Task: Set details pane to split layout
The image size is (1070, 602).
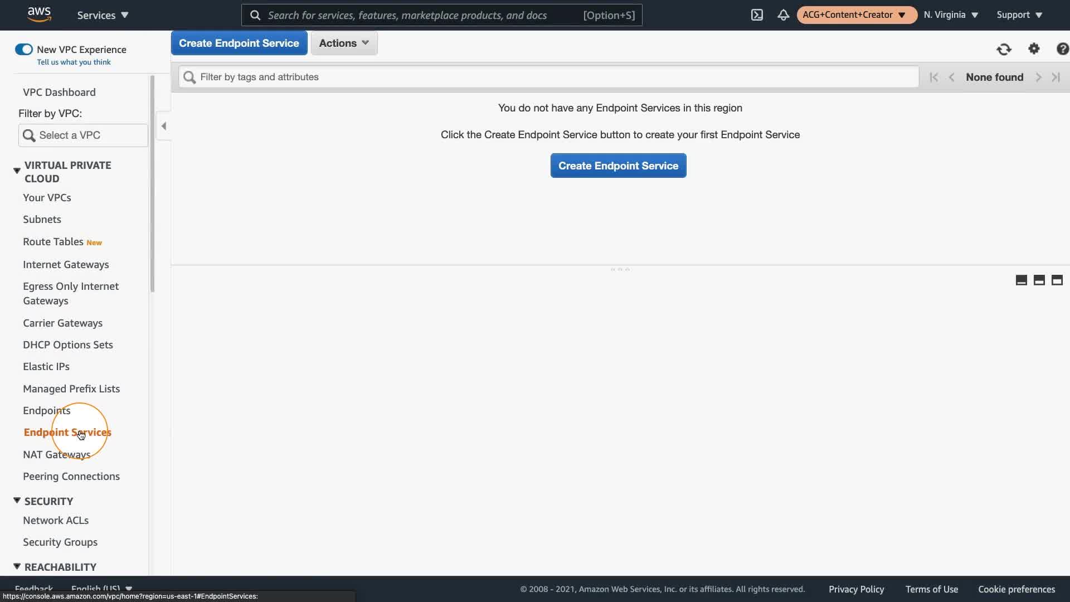Action: coord(1039,280)
